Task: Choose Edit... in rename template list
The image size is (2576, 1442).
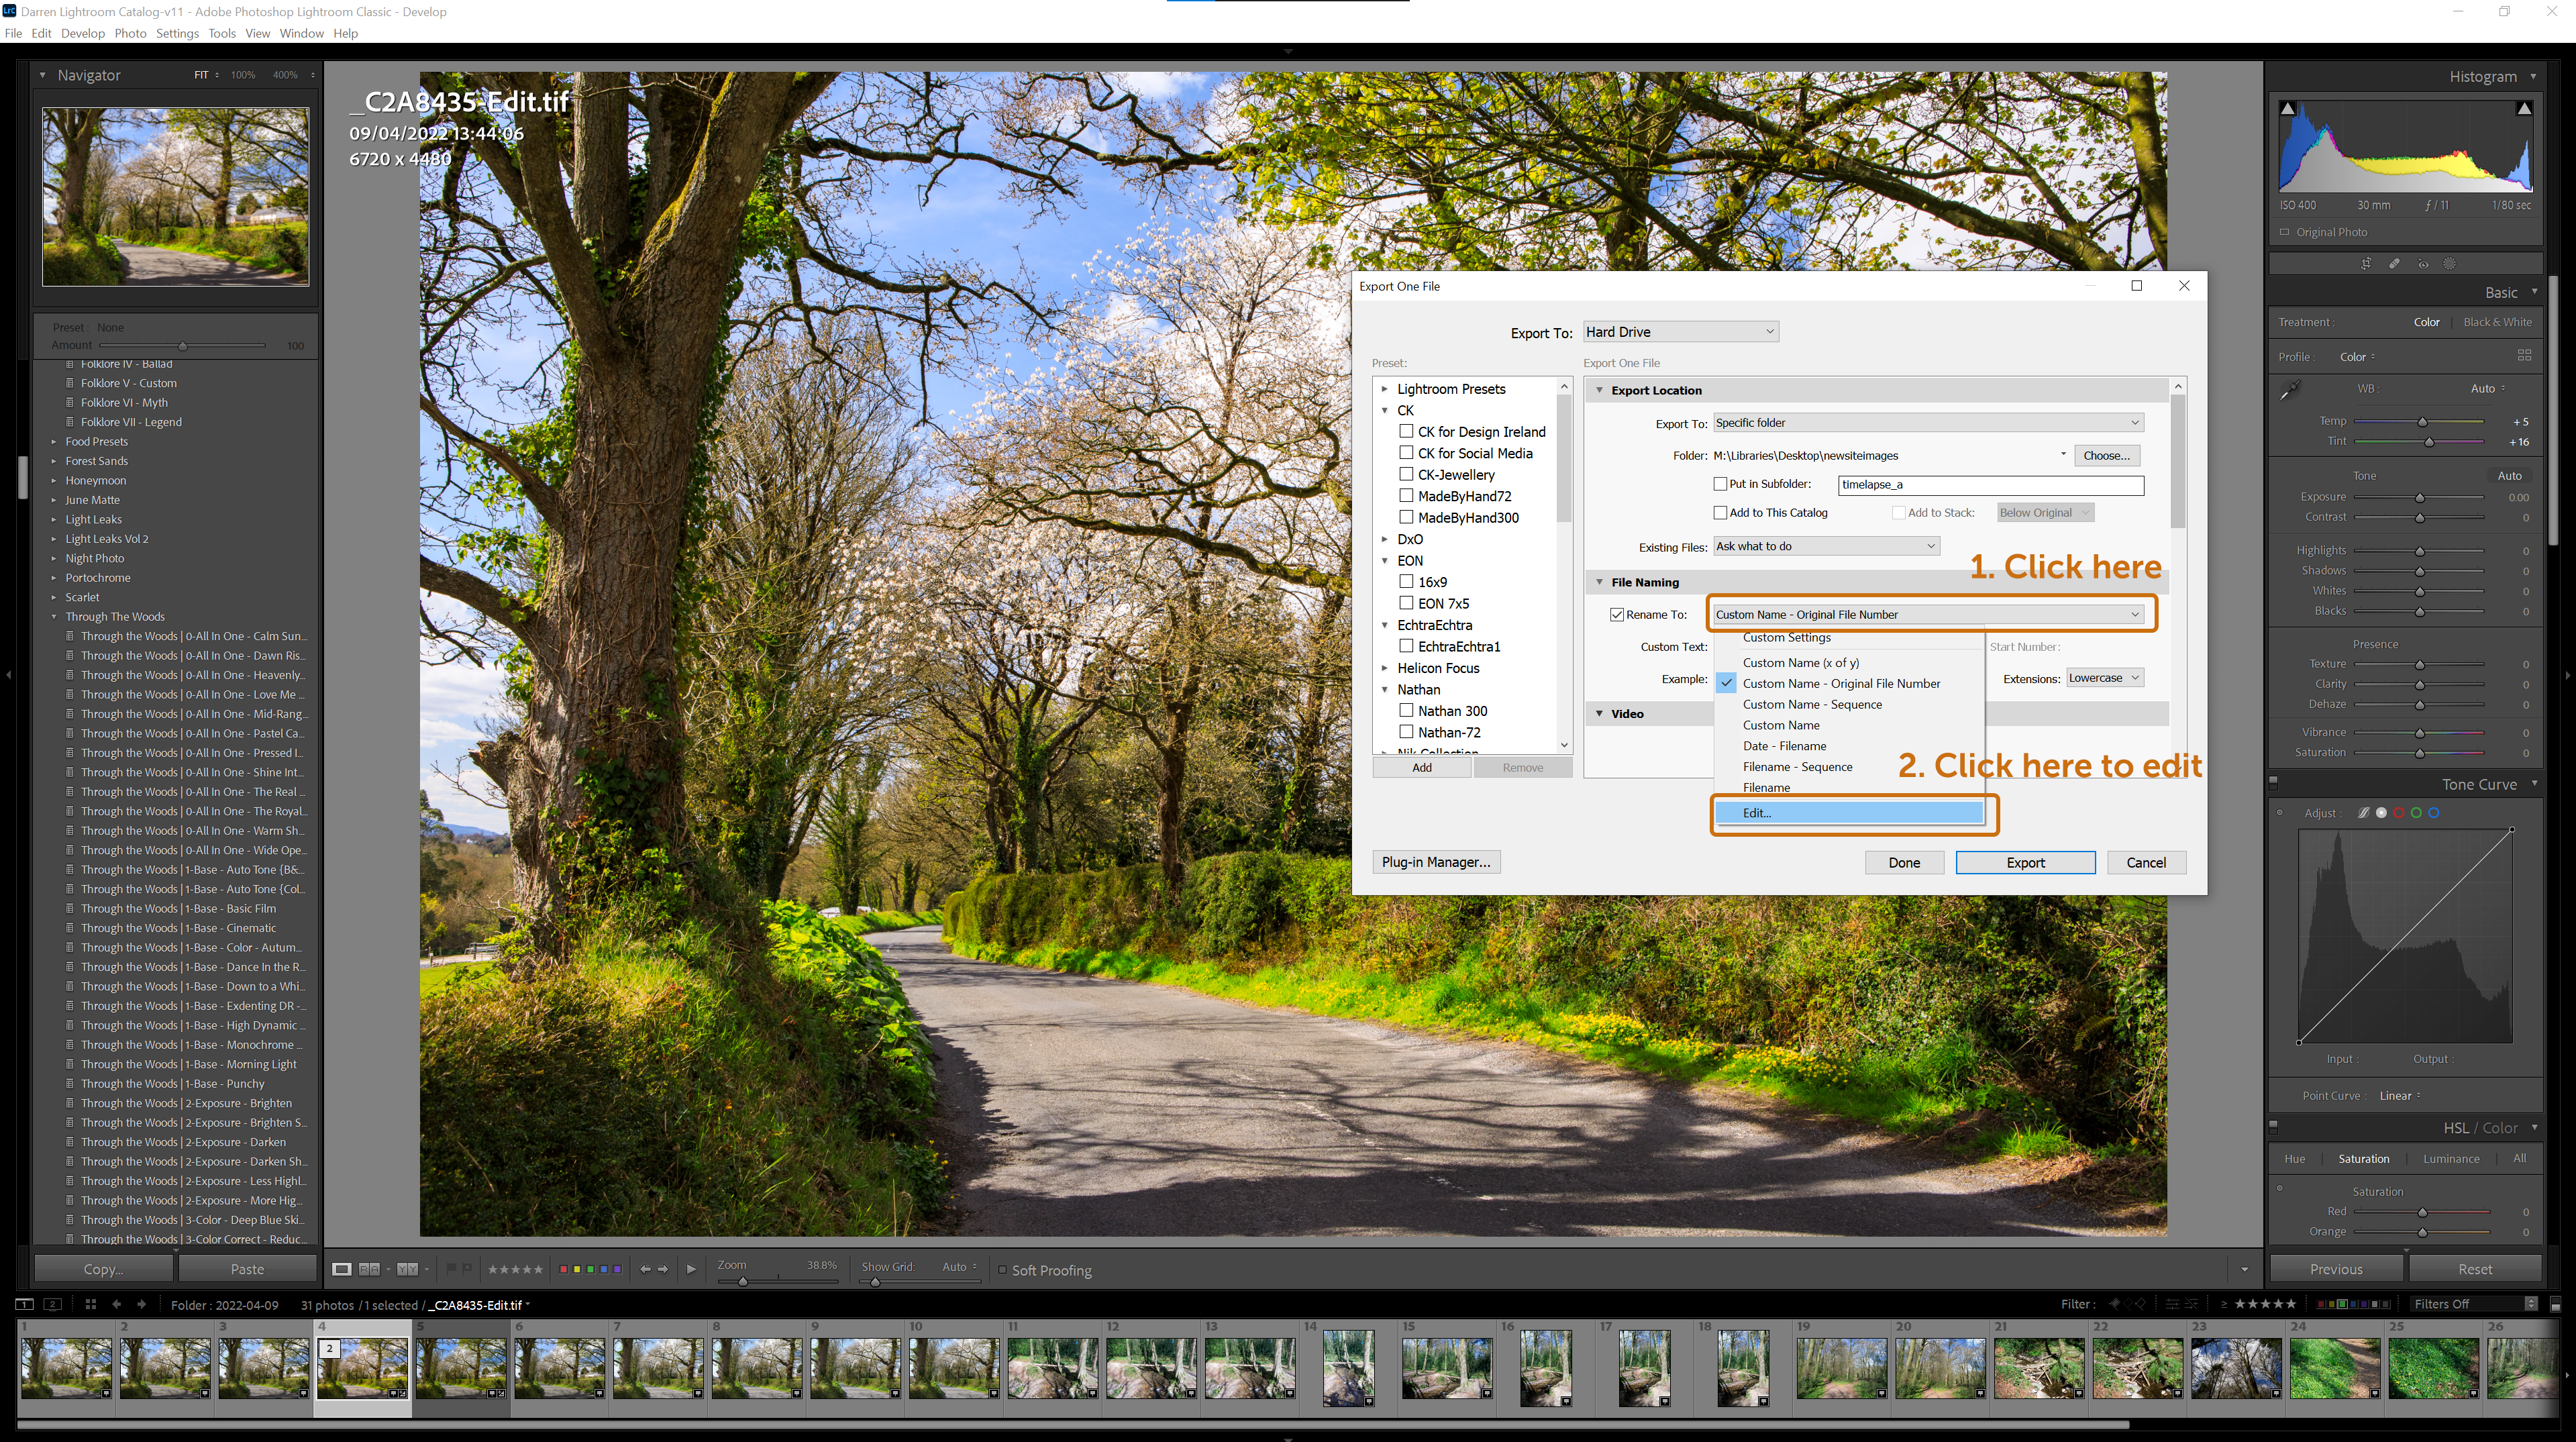Action: 1849,813
